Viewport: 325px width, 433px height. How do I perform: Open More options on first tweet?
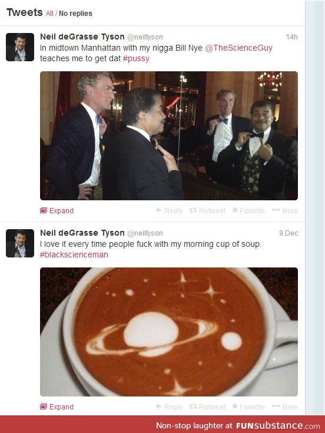coord(285,211)
